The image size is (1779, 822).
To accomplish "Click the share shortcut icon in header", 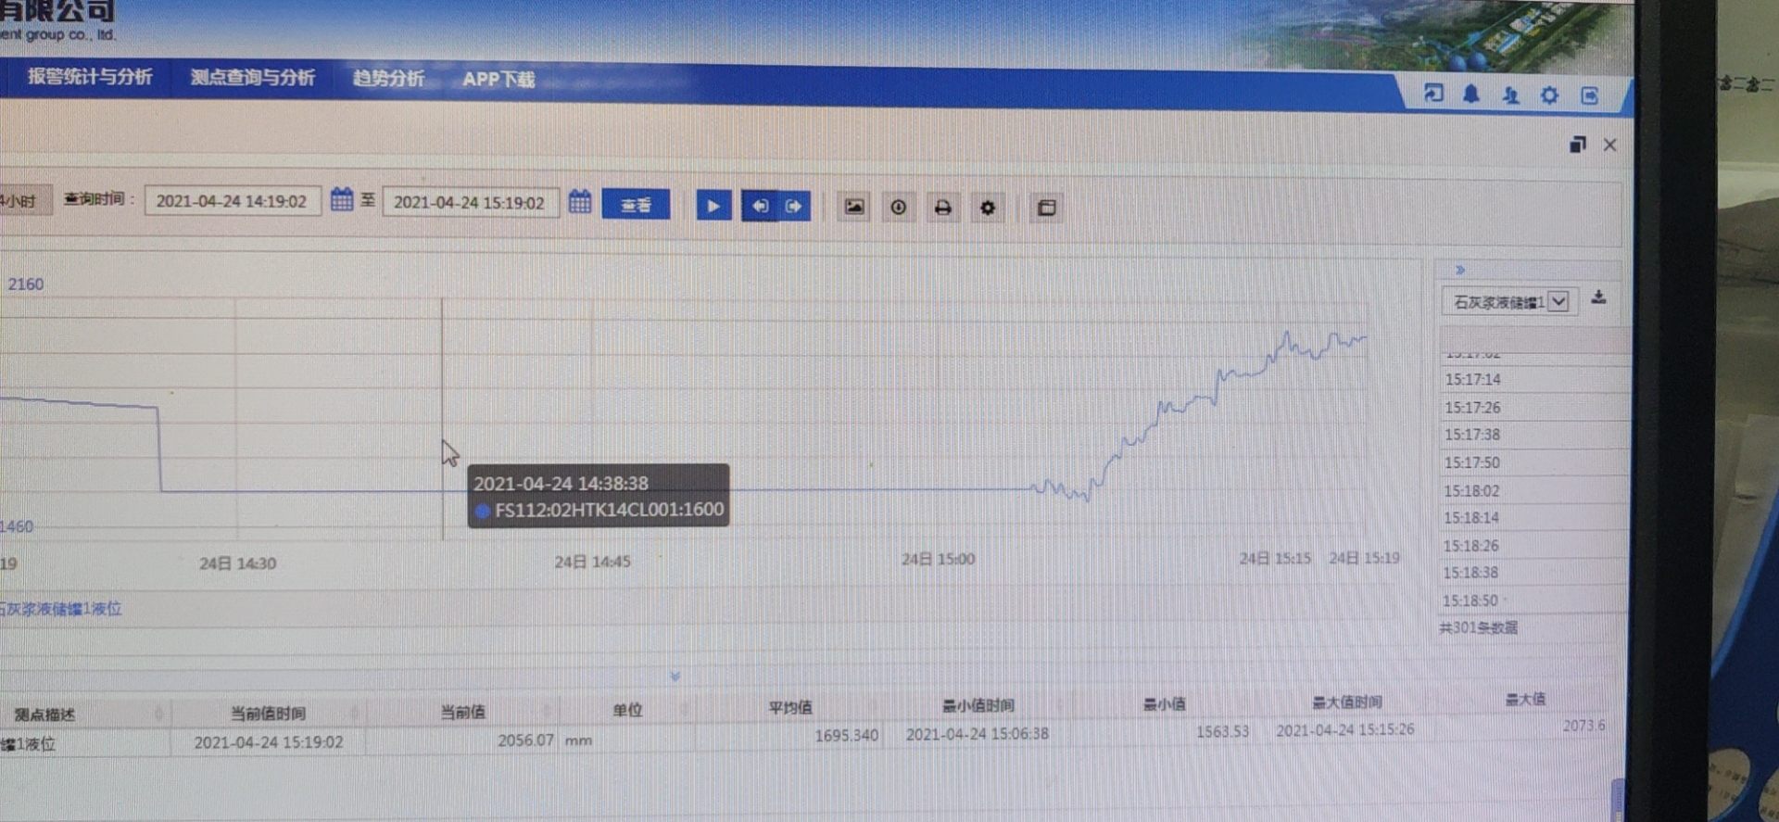I will [1433, 94].
